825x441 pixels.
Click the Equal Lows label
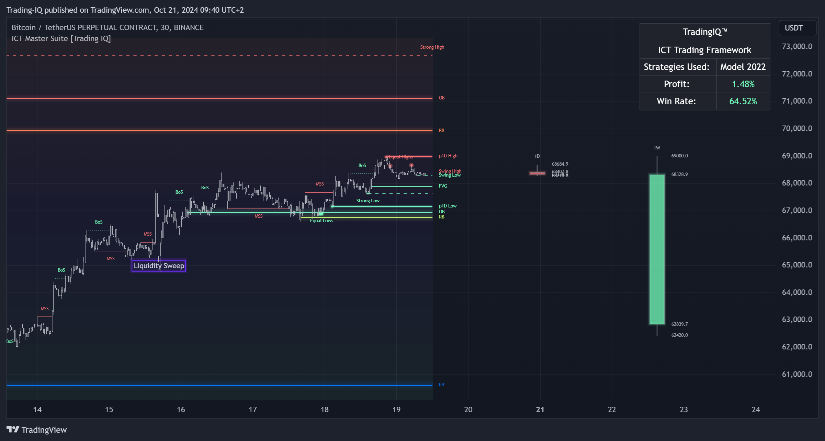(321, 220)
